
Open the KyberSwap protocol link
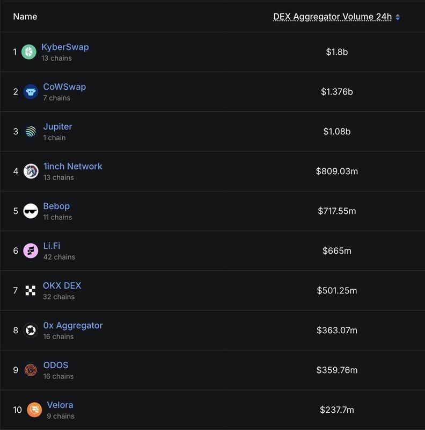coord(65,47)
